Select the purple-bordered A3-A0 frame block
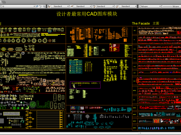This screenshot has height=135, width=181. (85, 85)
